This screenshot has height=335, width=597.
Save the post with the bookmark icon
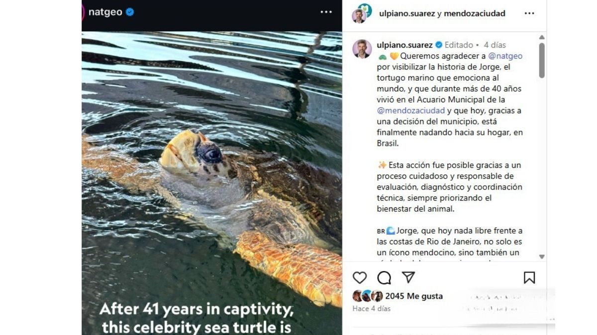(529, 278)
